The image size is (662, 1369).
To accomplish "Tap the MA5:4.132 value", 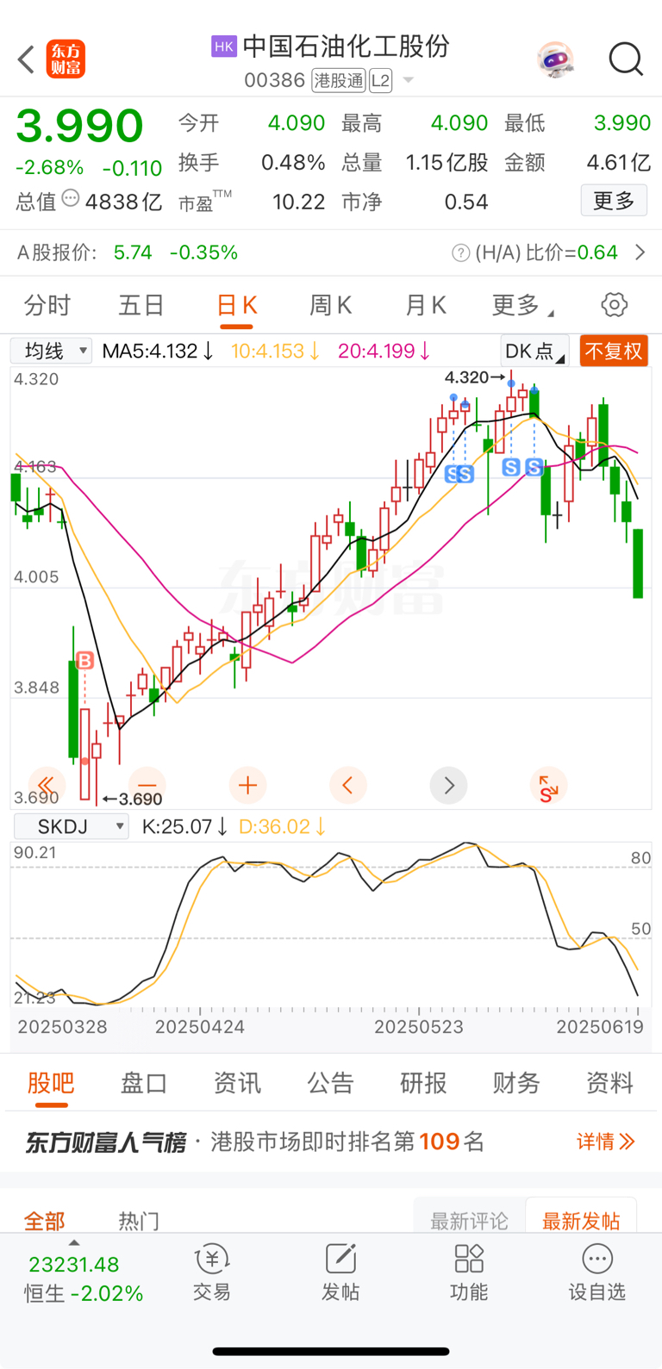I will 158,351.
